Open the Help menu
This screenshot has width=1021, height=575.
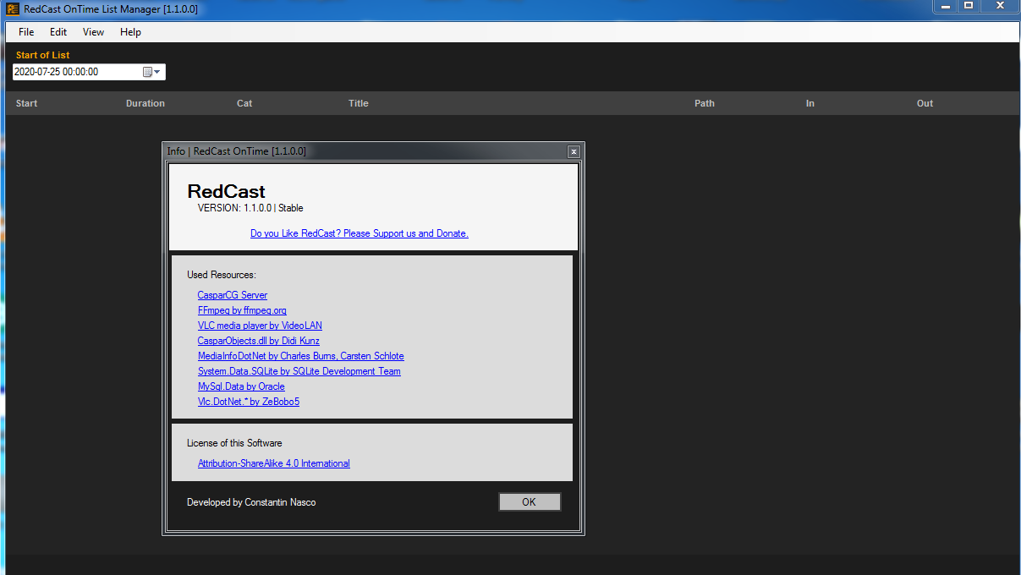[130, 32]
